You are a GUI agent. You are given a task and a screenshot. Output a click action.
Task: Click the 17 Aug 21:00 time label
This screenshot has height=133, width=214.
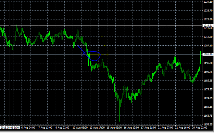click(x=148, y=128)
